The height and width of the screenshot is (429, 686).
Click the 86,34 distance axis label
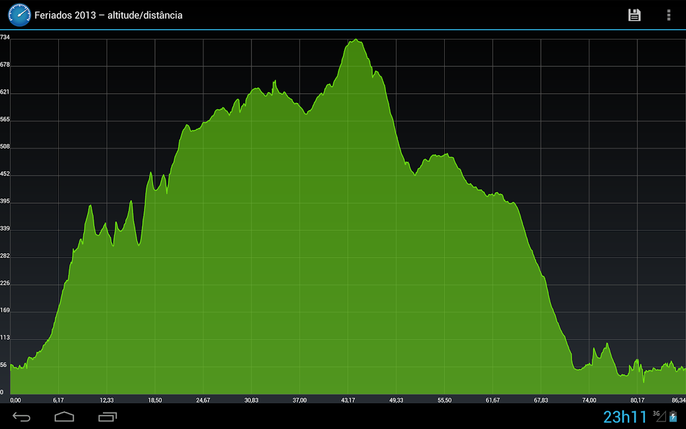678,400
